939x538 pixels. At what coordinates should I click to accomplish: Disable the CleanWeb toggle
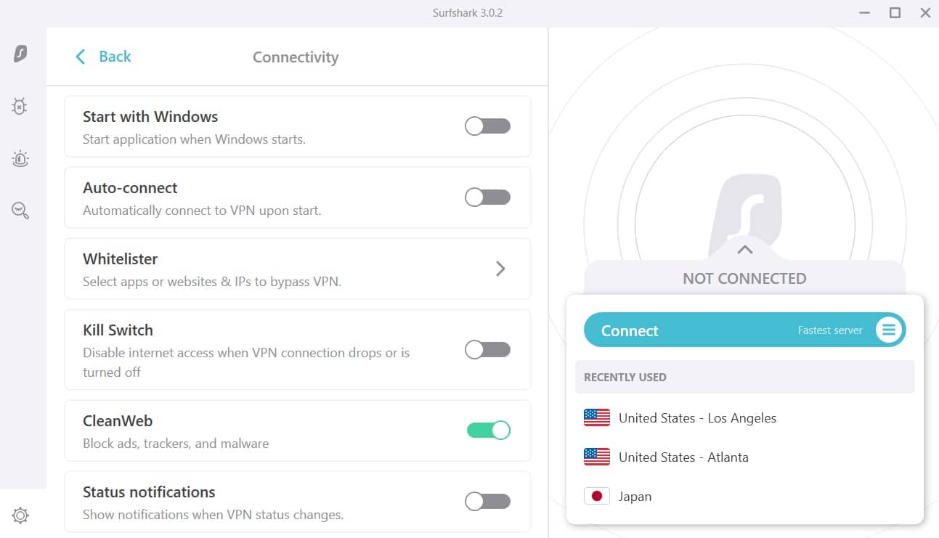[489, 431]
